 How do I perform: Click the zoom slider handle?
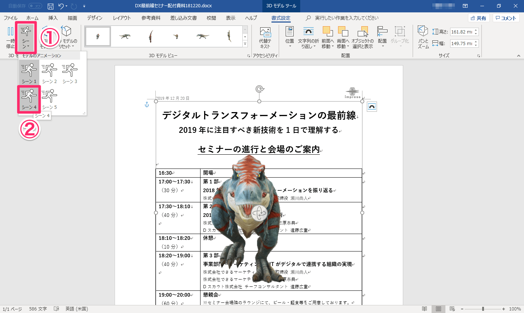(483, 309)
